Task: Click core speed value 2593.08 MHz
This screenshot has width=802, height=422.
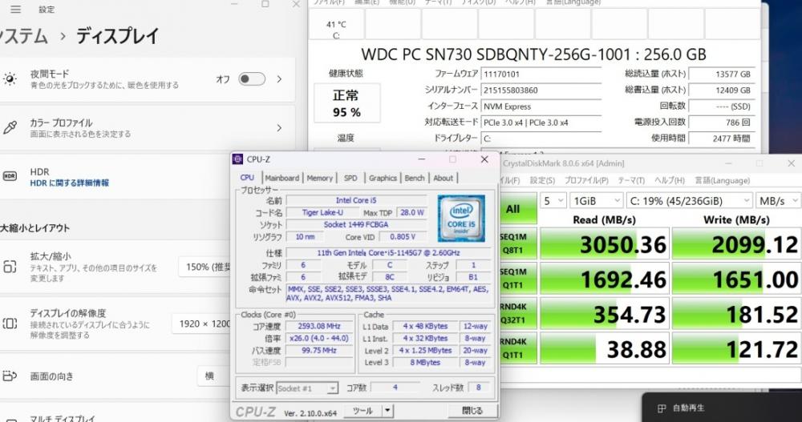Action: click(318, 326)
